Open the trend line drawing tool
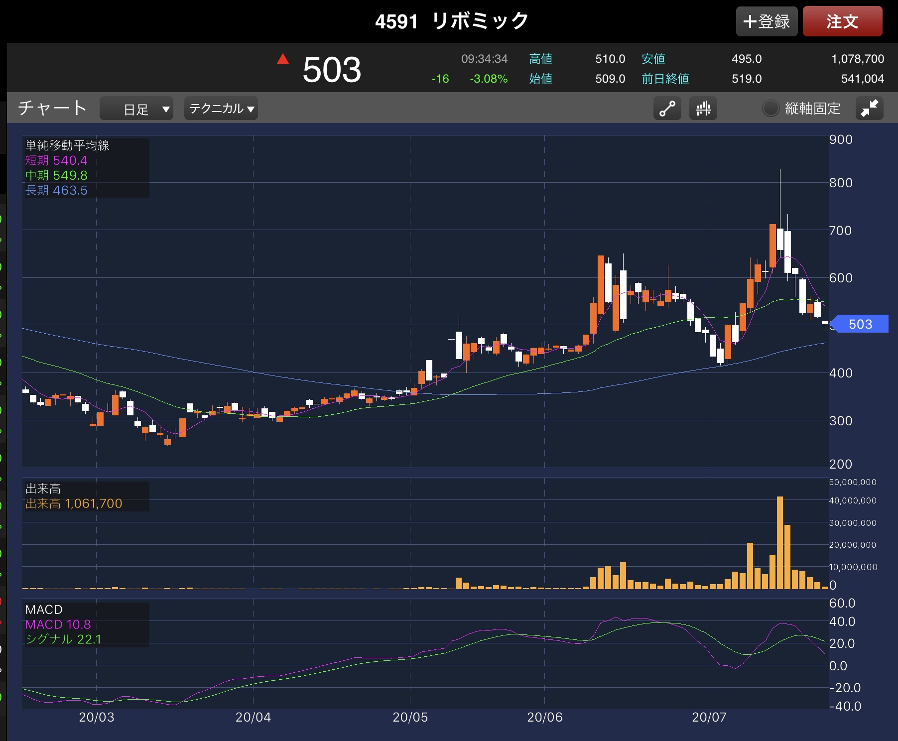The height and width of the screenshot is (741, 898). click(x=667, y=108)
